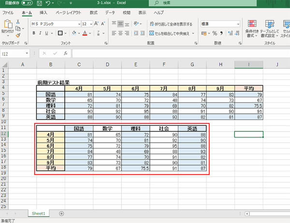Switch to the 挿入 (Insert) tab

(x=43, y=13)
